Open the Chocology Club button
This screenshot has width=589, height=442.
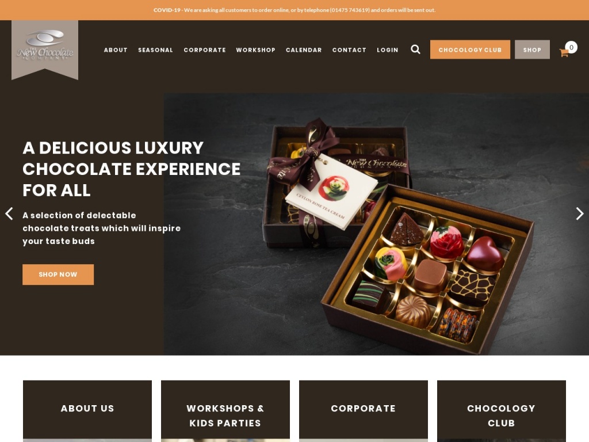[x=470, y=49]
